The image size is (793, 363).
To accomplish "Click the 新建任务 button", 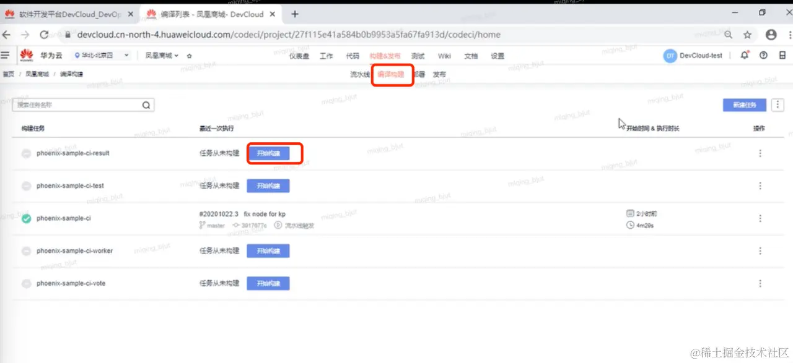I will pyautogui.click(x=745, y=105).
